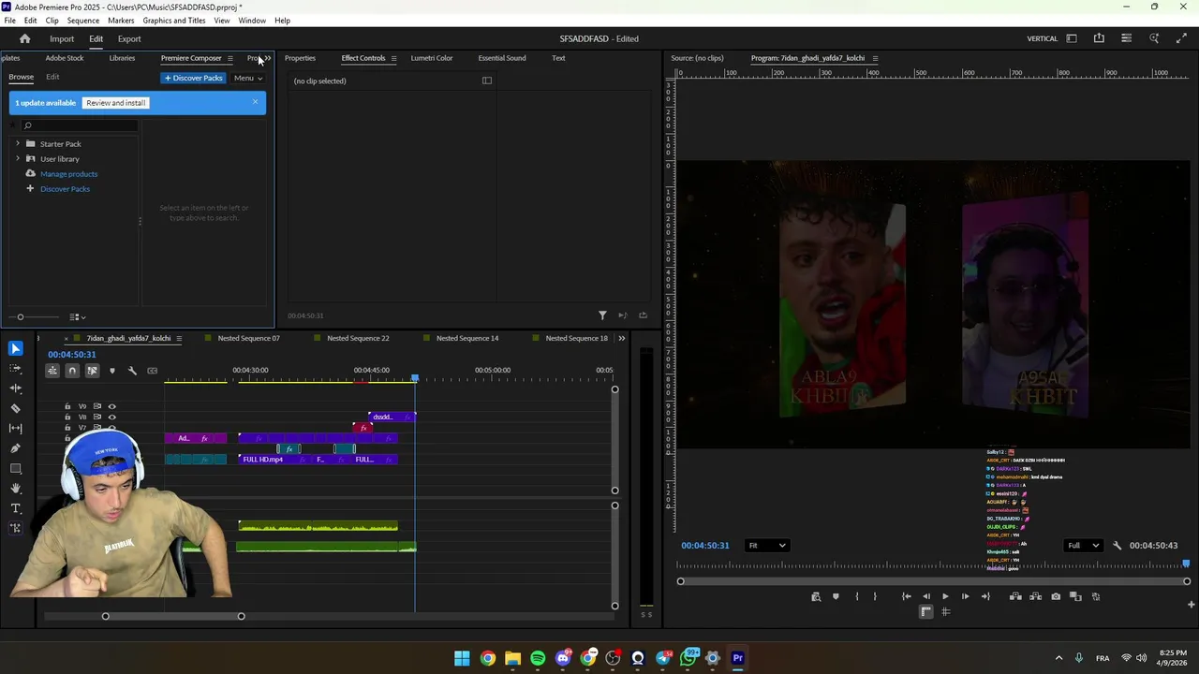Open the Windows Start menu
The height and width of the screenshot is (674, 1199).
point(462,658)
